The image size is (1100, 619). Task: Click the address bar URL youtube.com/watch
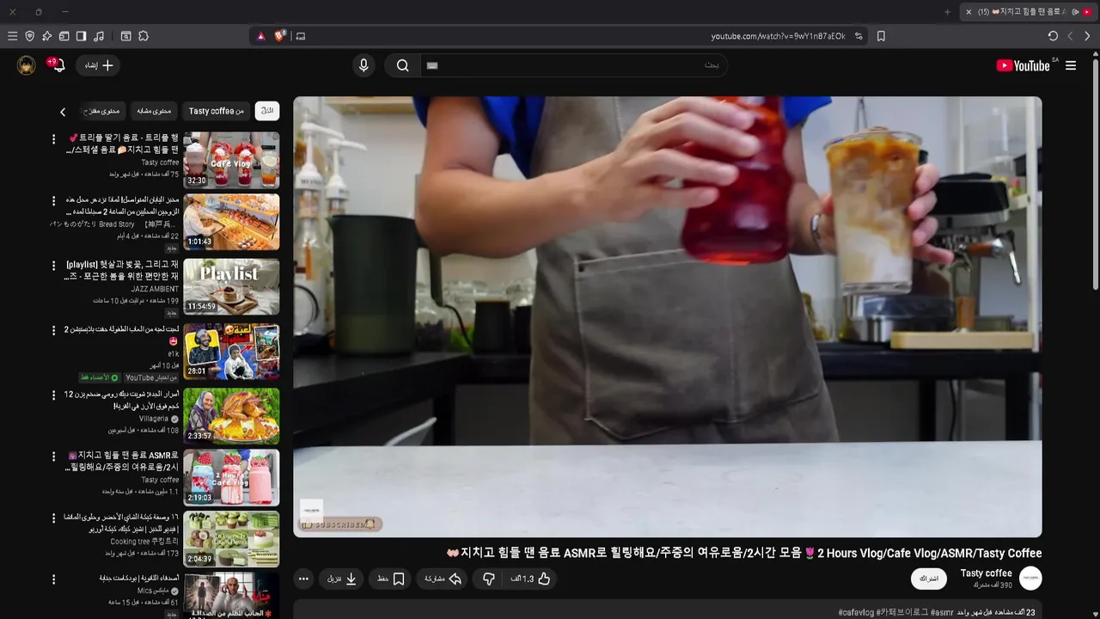coord(778,36)
